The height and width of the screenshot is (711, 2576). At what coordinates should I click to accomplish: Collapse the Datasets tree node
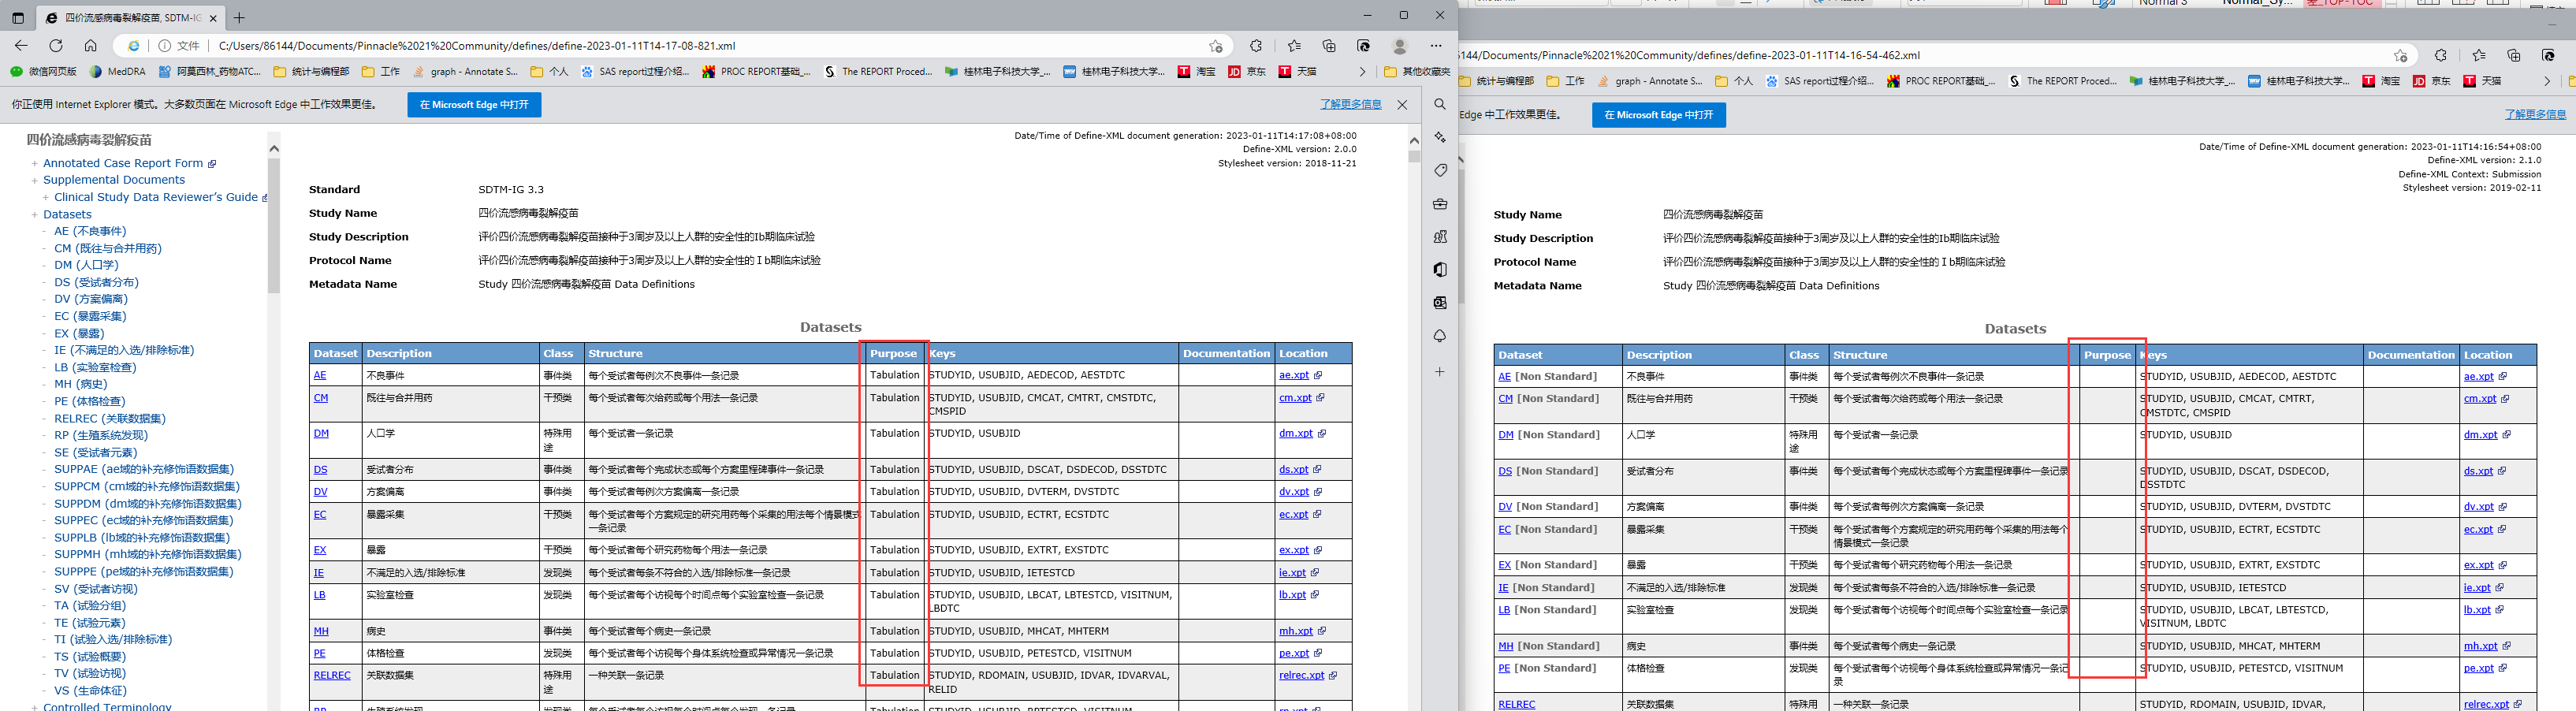[34, 215]
